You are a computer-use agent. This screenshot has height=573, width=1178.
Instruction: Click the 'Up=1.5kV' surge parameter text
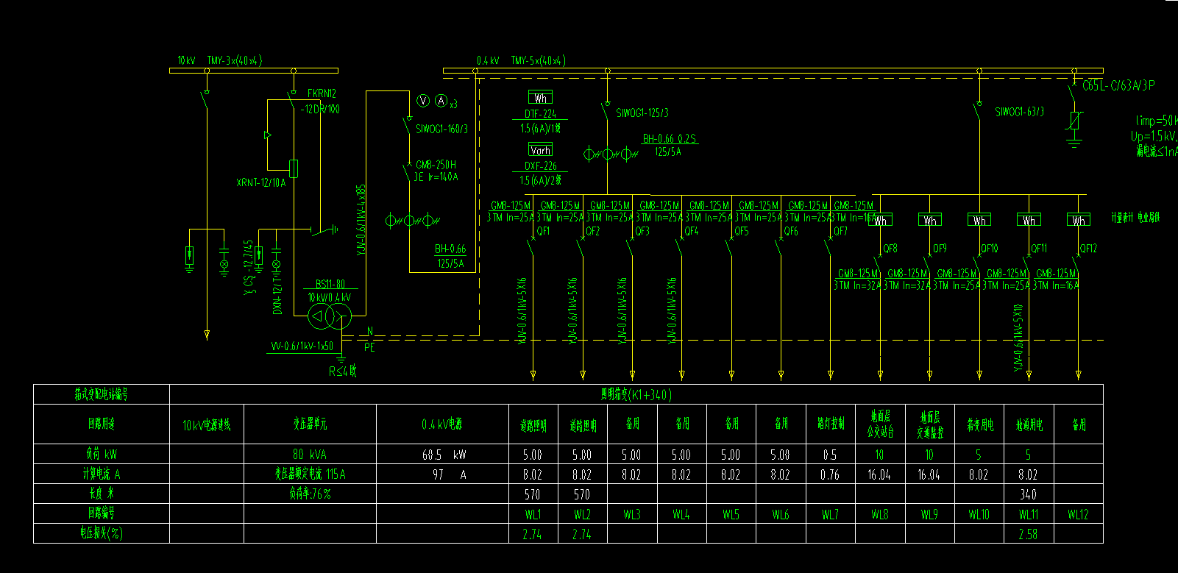(1154, 136)
